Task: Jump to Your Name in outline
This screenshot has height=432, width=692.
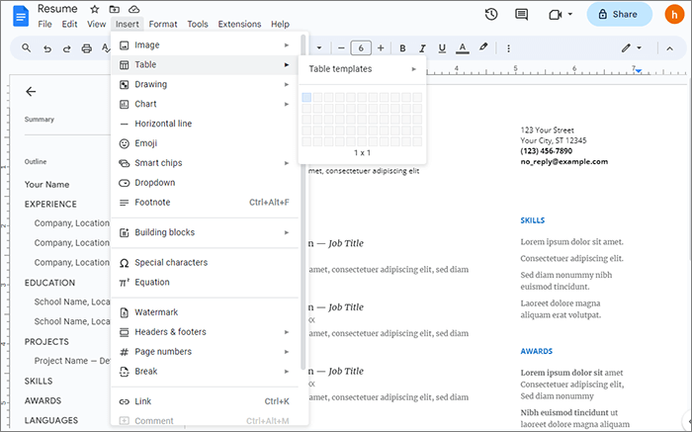Action: tap(46, 185)
